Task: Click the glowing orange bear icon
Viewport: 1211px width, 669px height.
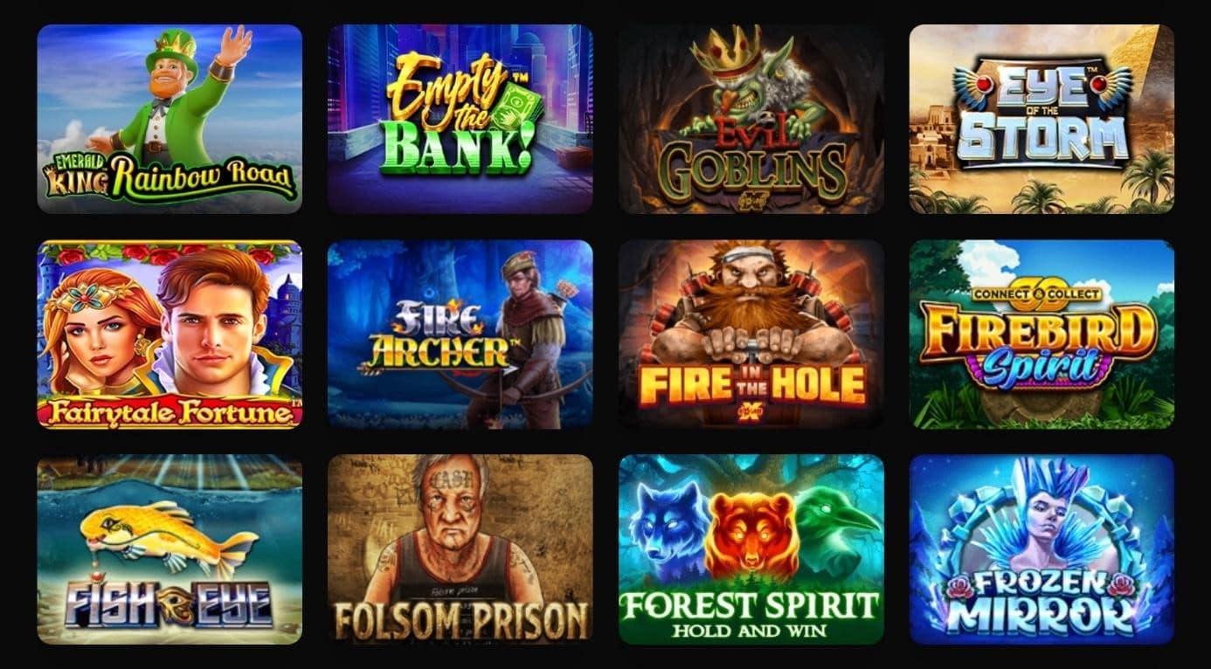Action: coord(751,535)
